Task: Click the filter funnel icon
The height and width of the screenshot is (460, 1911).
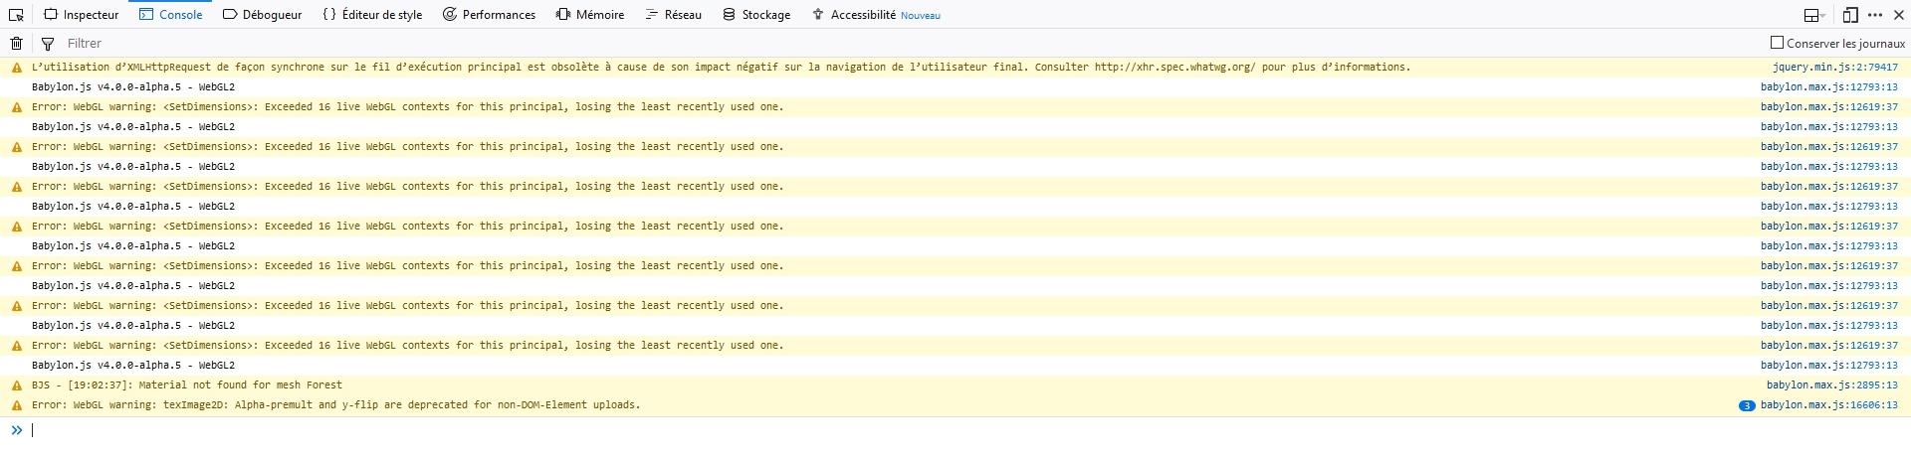Action: coord(47,43)
